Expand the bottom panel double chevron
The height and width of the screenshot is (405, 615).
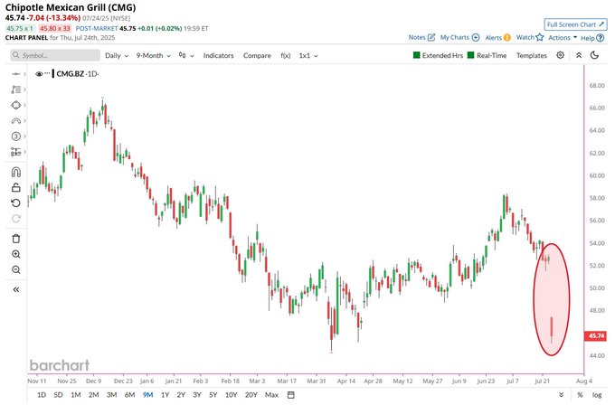click(x=562, y=395)
